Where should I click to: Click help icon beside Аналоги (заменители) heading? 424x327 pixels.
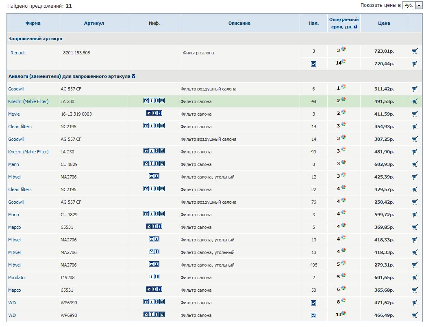click(133, 76)
